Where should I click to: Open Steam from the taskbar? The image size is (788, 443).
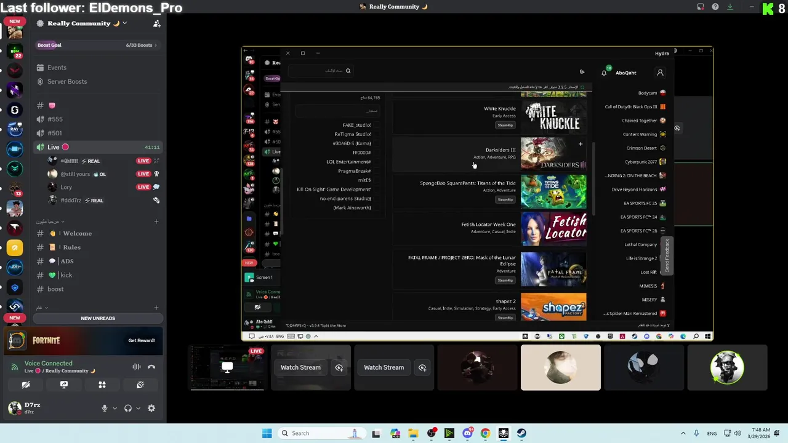pyautogui.click(x=521, y=433)
